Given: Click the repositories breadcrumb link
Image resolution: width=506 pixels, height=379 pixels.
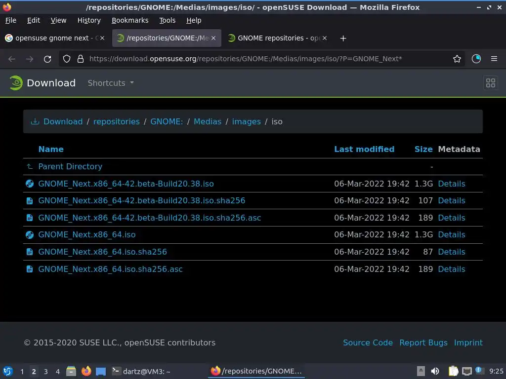Looking at the screenshot, I should pos(117,121).
